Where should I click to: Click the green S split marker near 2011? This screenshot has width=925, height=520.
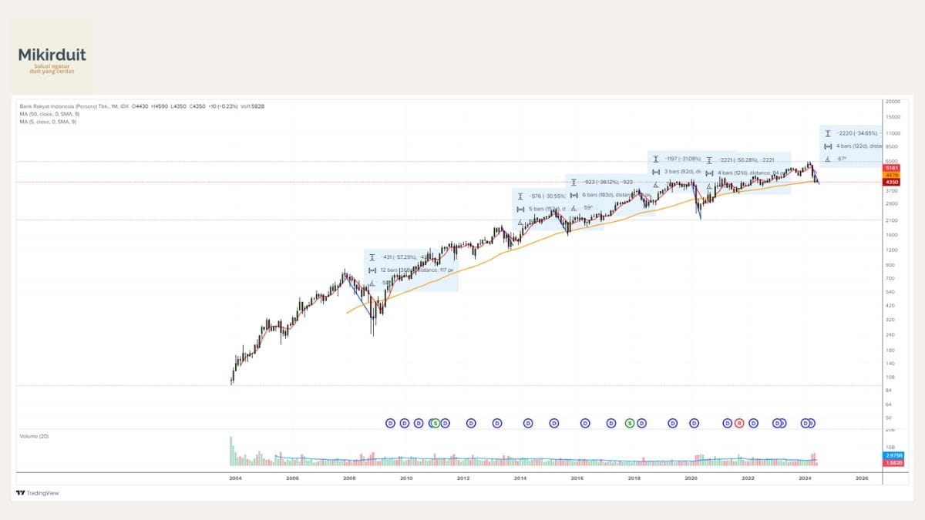pyautogui.click(x=436, y=423)
